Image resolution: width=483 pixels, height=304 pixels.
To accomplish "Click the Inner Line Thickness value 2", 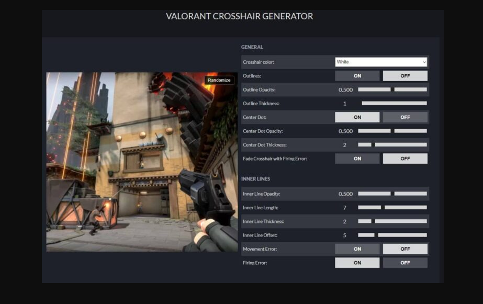I will pyautogui.click(x=345, y=221).
